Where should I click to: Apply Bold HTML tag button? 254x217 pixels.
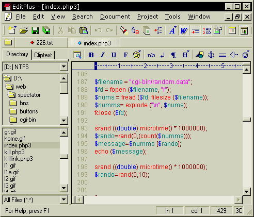pyautogui.click(x=91, y=55)
